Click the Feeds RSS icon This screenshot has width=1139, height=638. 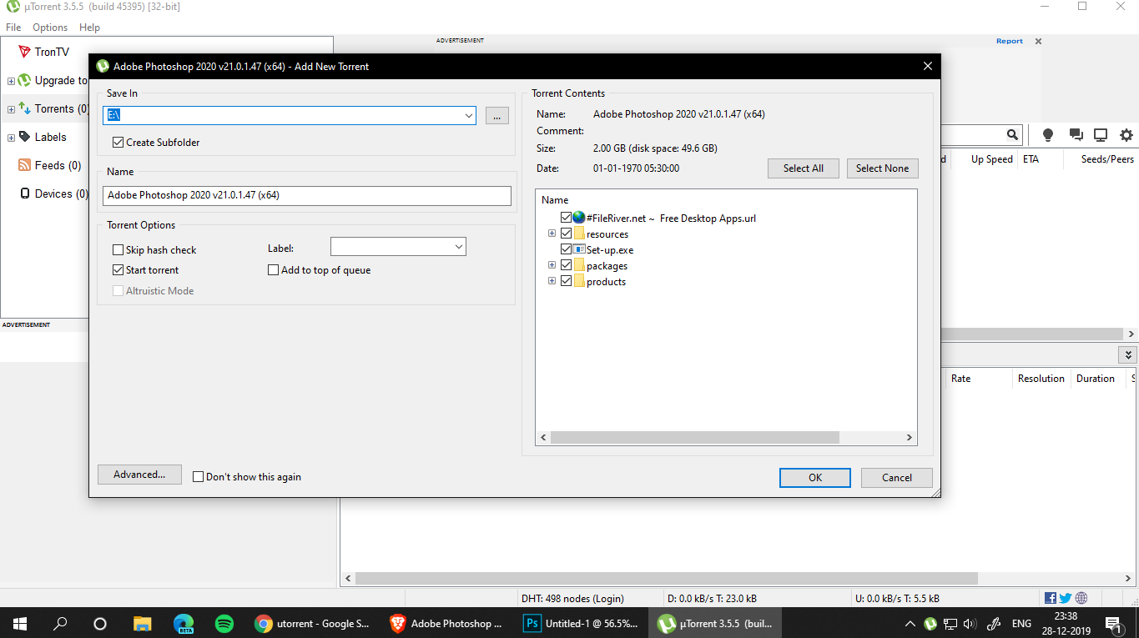tap(24, 165)
